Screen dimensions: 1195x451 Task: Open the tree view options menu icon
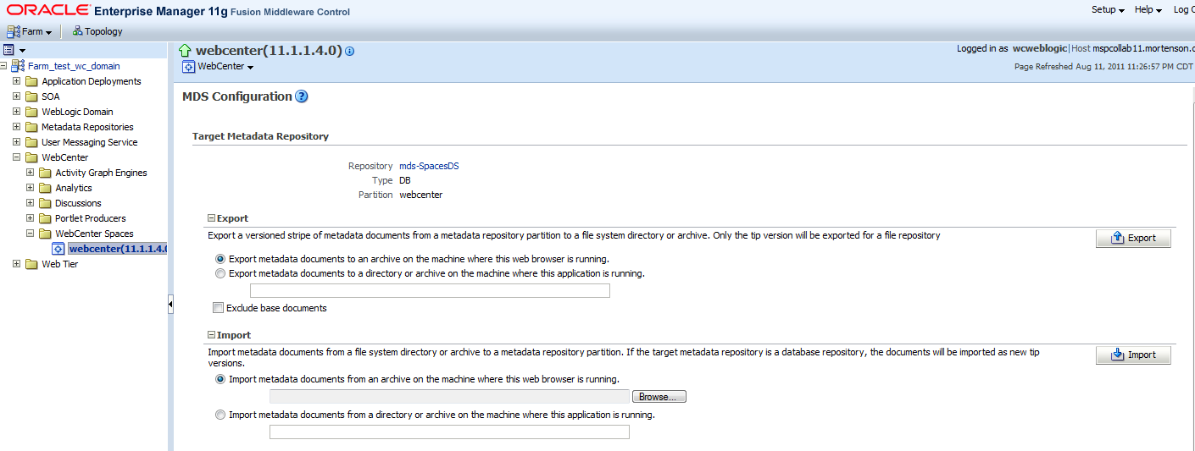[x=14, y=50]
